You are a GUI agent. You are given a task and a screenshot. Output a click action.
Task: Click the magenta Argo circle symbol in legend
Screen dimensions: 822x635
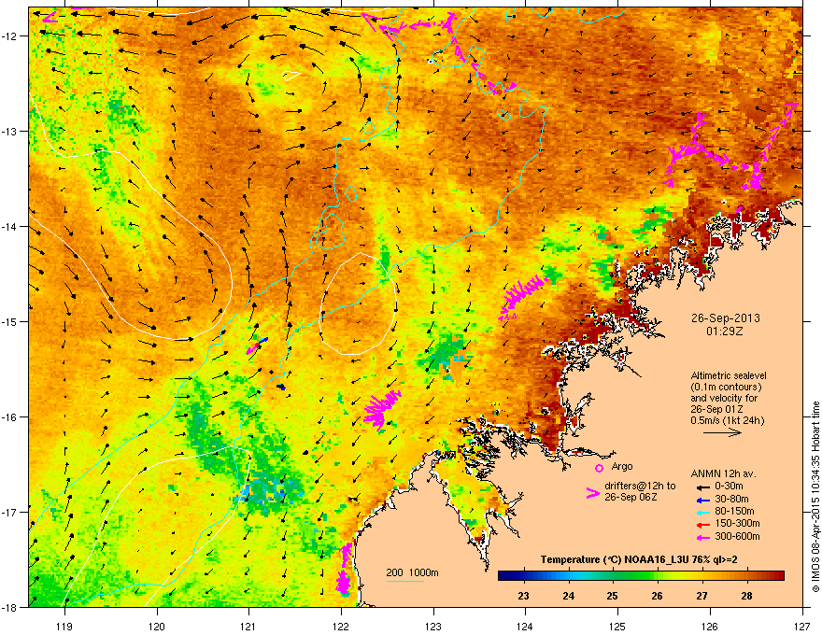[599, 468]
